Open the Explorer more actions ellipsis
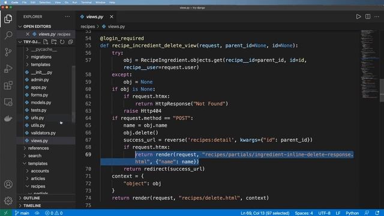 [67, 17]
